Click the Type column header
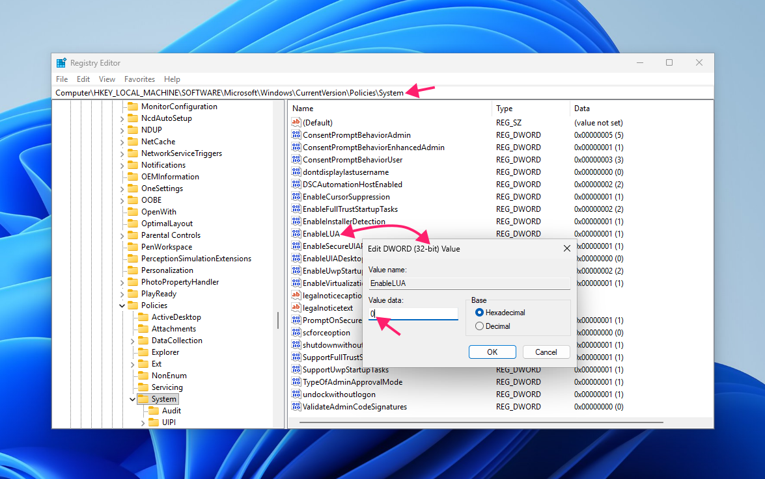The width and height of the screenshot is (765, 479). click(531, 108)
